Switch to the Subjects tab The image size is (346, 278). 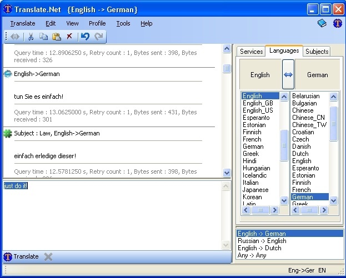[x=317, y=52]
